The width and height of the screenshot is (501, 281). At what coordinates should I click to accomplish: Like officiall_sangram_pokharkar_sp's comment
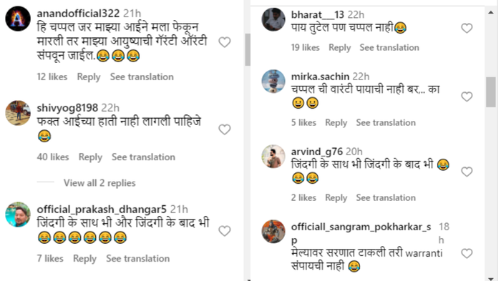(x=467, y=254)
